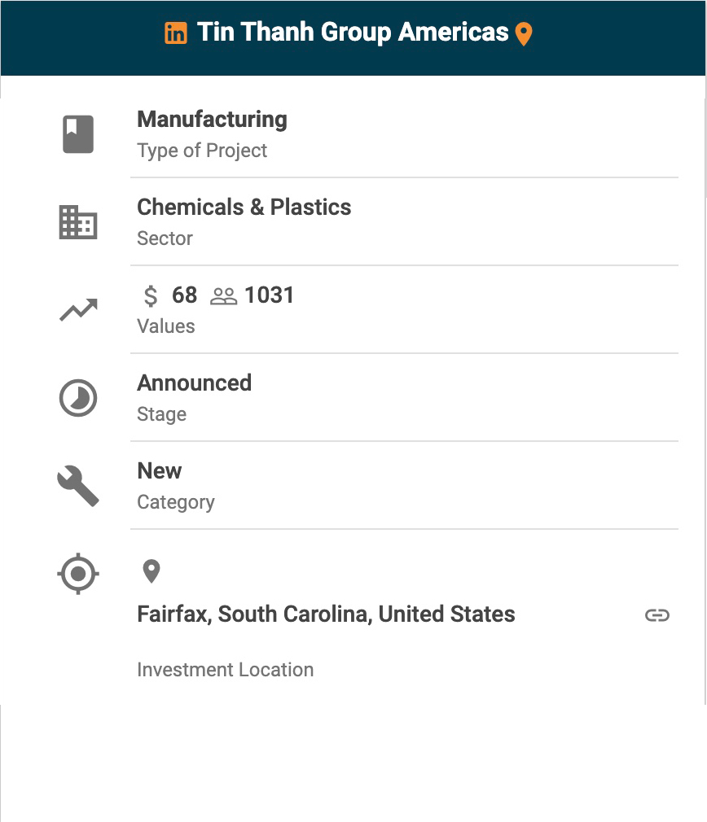Click the trending arrow Values icon
This screenshot has width=707, height=822.
[x=78, y=310]
